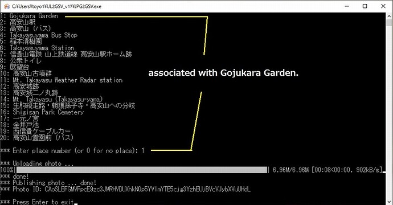
Task: Click the Press Enter to exit line
Action: pos(38,202)
